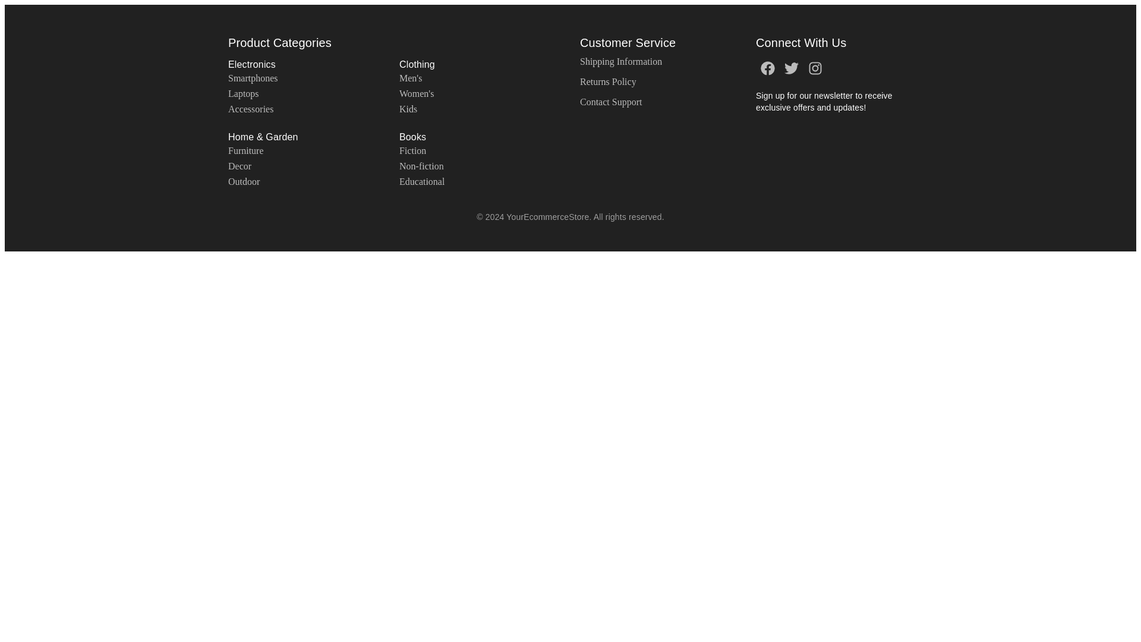Open Educational books category
The image size is (1141, 642).
coord(421,182)
